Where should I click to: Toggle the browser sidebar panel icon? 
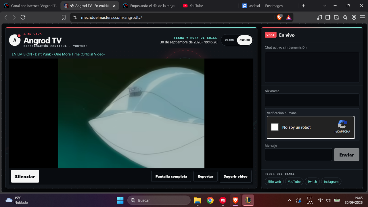click(x=328, y=17)
